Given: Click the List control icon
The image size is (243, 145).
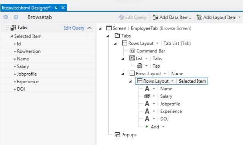Looking at the screenshot, I should pos(132,58).
